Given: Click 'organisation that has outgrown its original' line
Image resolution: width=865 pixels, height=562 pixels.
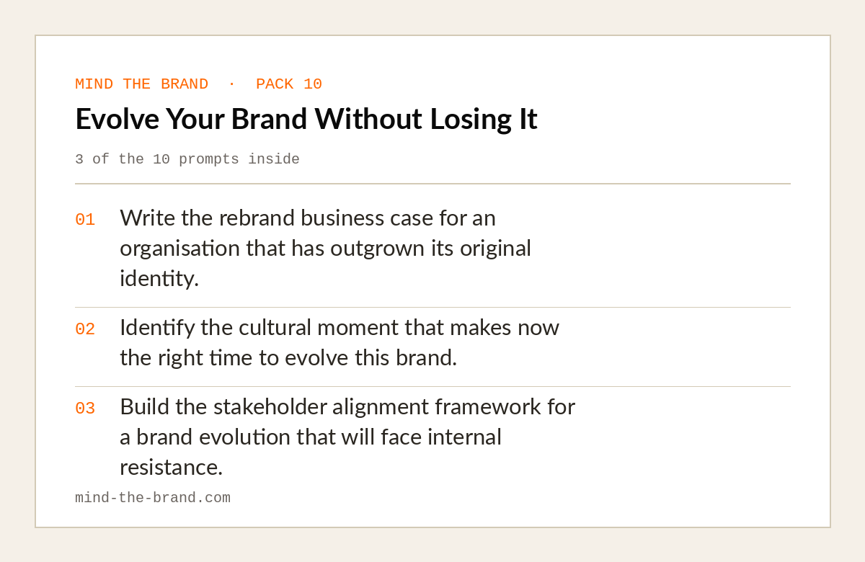Looking at the screenshot, I should pos(325,248).
